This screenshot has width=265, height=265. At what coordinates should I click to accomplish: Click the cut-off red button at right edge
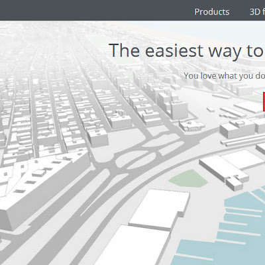pyautogui.click(x=264, y=102)
